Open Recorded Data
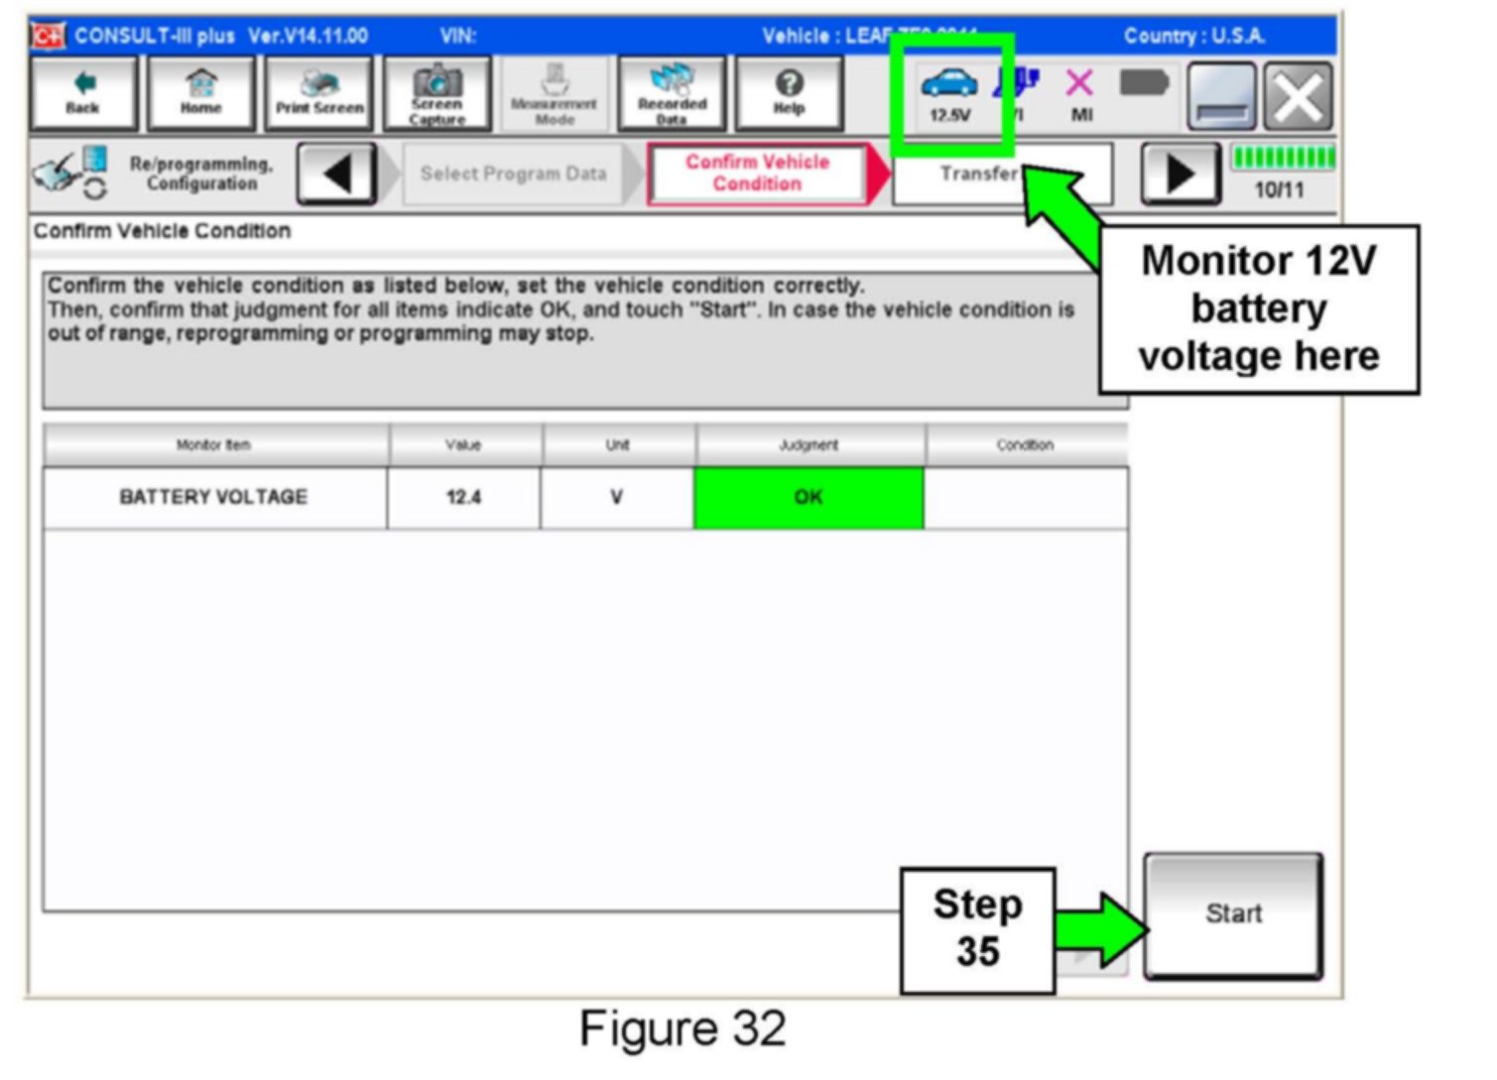1497x1080 pixels. [x=672, y=93]
